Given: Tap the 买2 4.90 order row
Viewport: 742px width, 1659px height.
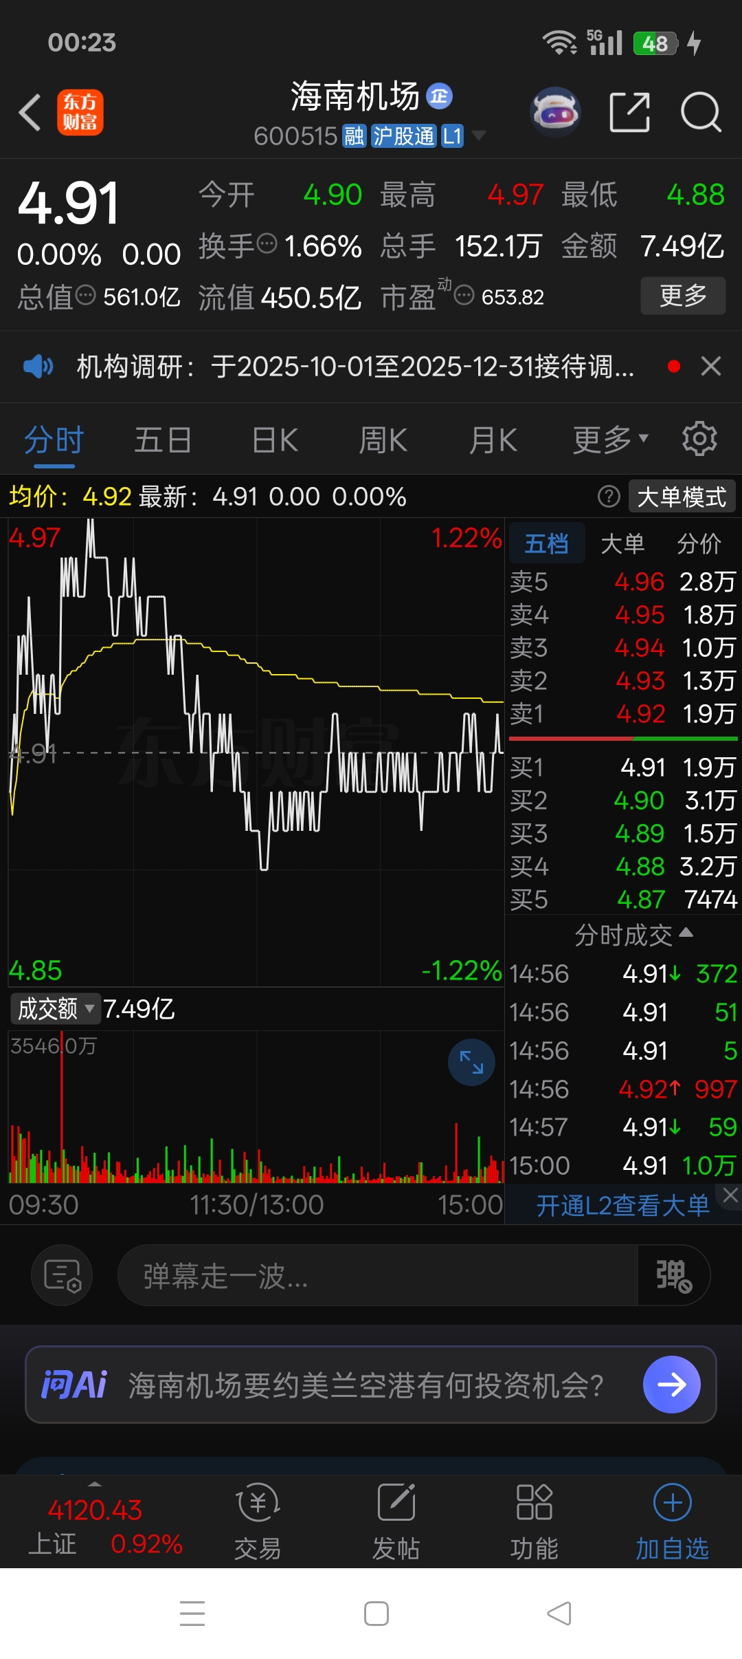Looking at the screenshot, I should 623,801.
